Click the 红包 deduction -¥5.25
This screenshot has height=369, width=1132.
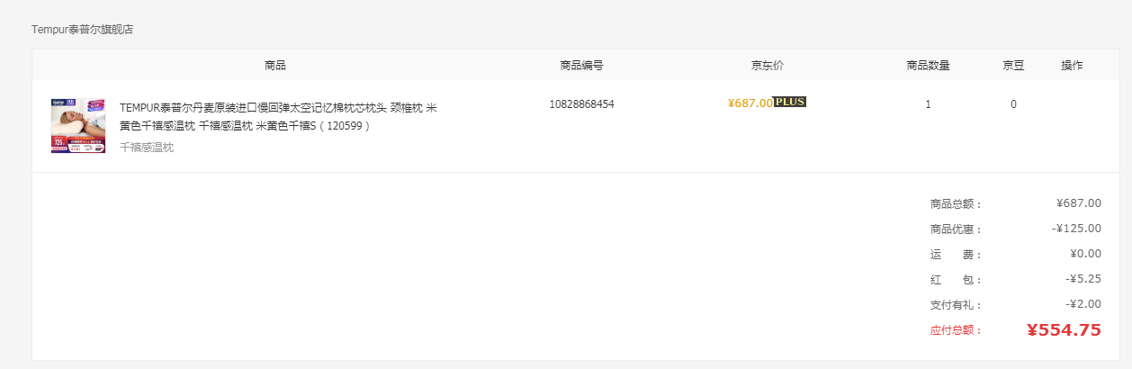pos(1084,279)
